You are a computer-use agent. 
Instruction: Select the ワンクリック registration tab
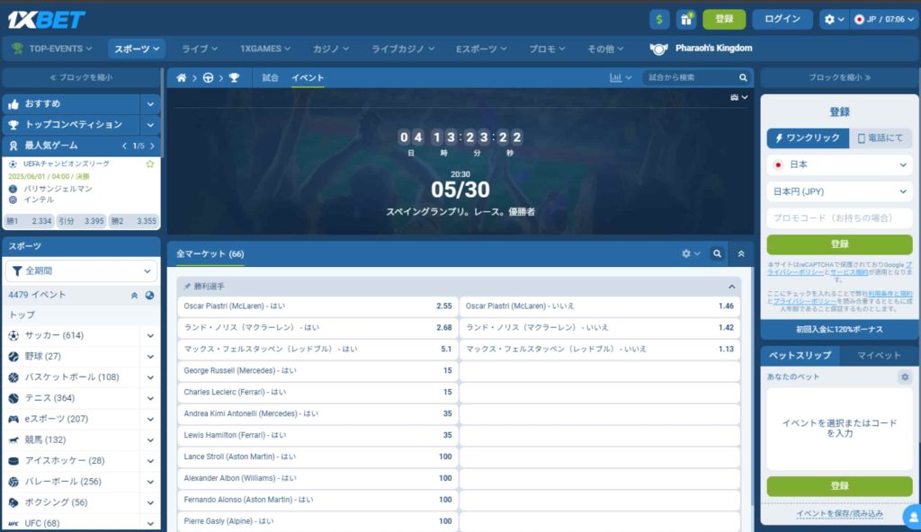808,138
